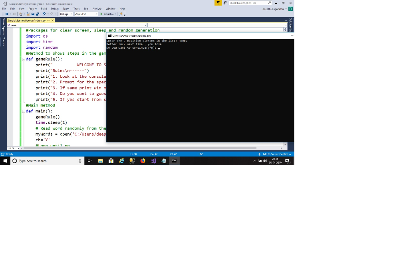Collapse the gameRule function definition
The height and width of the screenshot is (272, 409).
[x=24, y=59]
